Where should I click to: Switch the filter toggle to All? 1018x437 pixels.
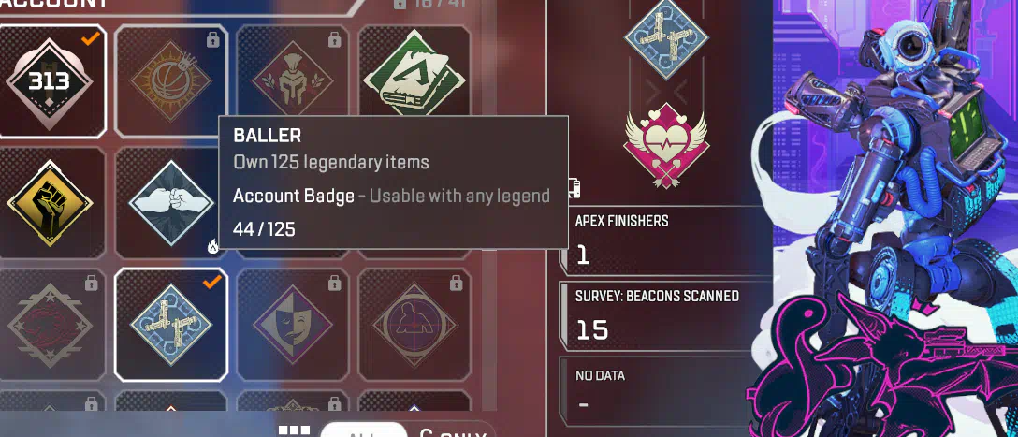(364, 431)
